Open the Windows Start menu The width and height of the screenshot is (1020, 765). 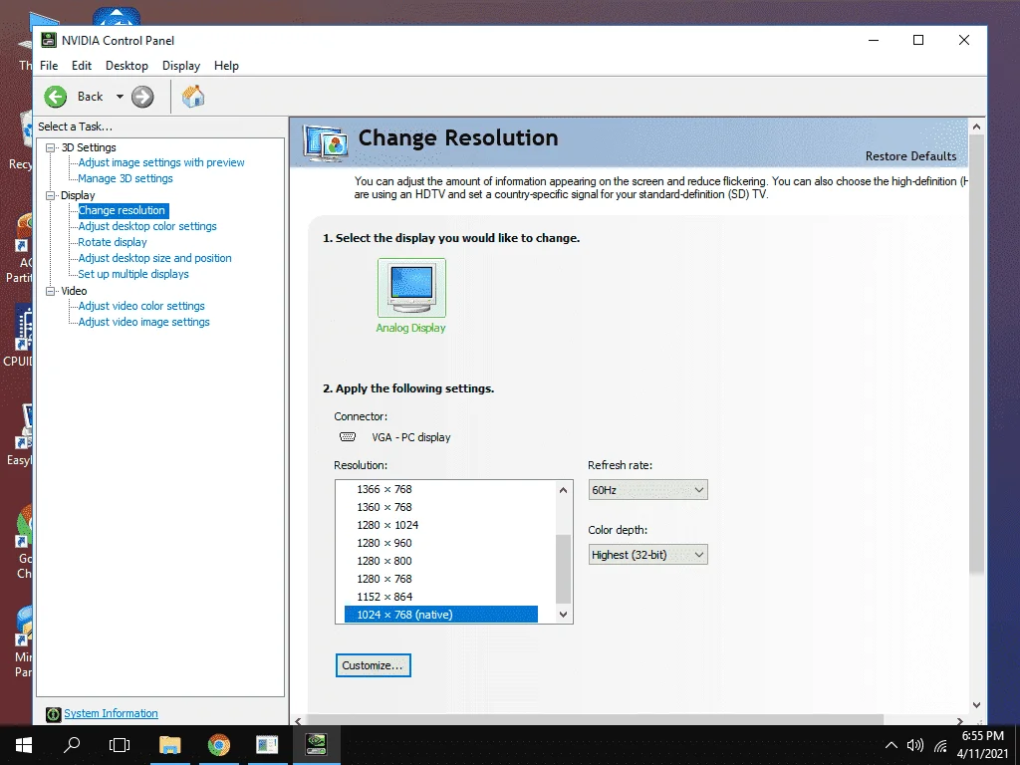[x=24, y=745]
